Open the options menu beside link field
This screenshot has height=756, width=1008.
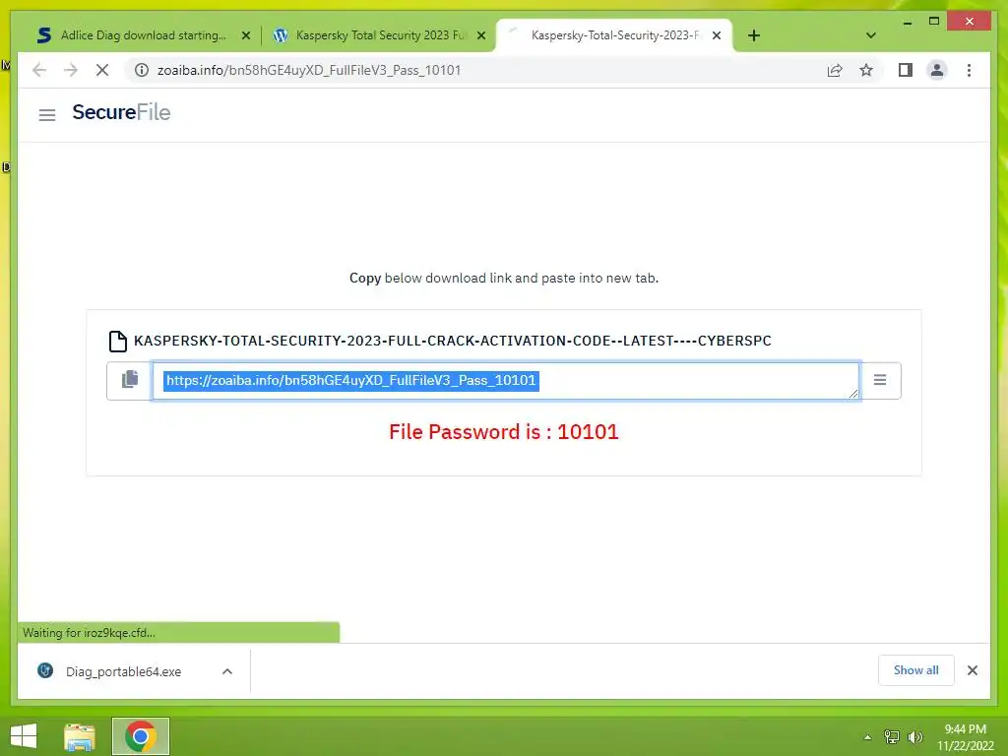(x=879, y=380)
